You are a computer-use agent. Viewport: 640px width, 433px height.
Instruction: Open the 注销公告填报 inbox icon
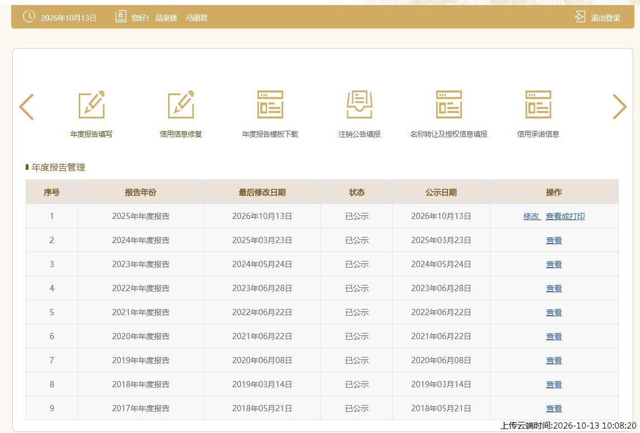[360, 104]
